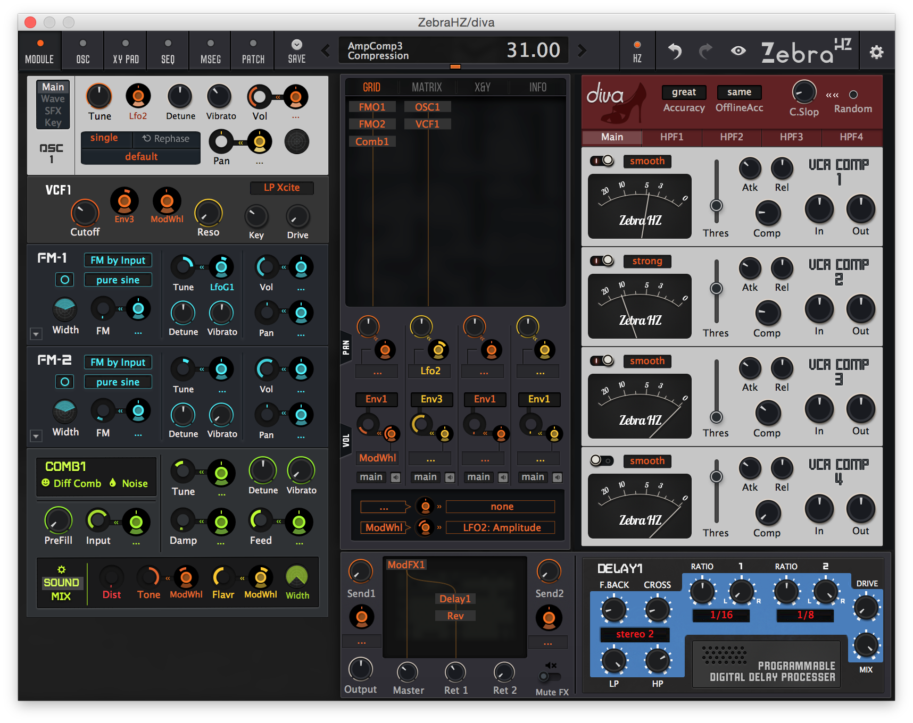Open settings gear icon
The image size is (913, 723).
[876, 52]
